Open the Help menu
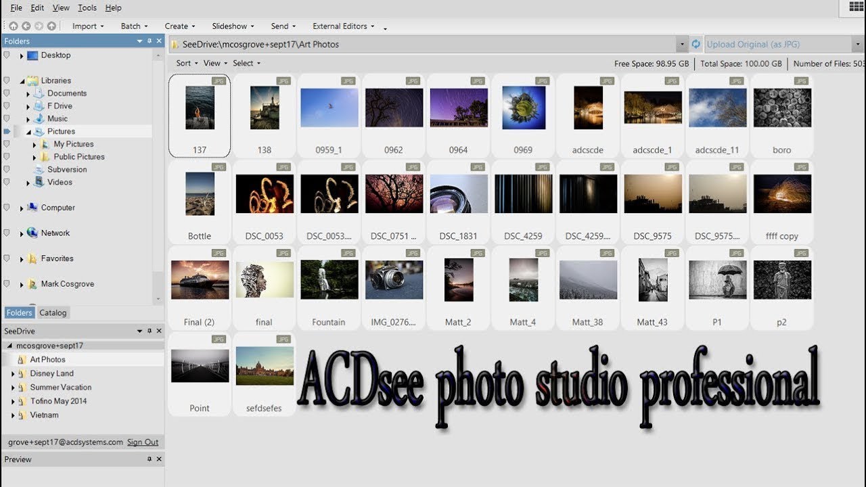Viewport: 866px width, 487px height. pyautogui.click(x=114, y=7)
